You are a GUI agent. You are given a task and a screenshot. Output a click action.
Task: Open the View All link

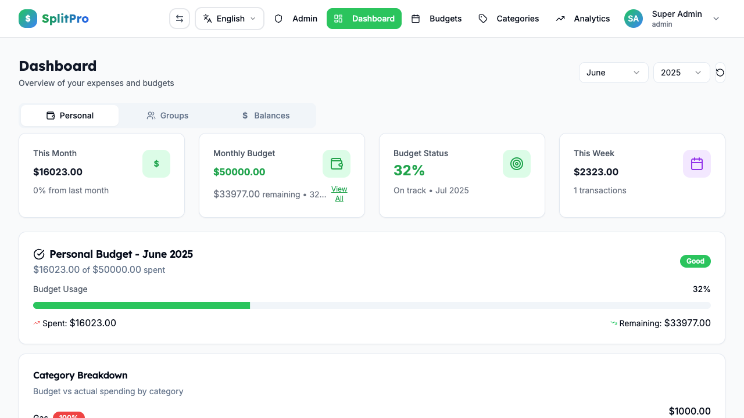click(339, 193)
